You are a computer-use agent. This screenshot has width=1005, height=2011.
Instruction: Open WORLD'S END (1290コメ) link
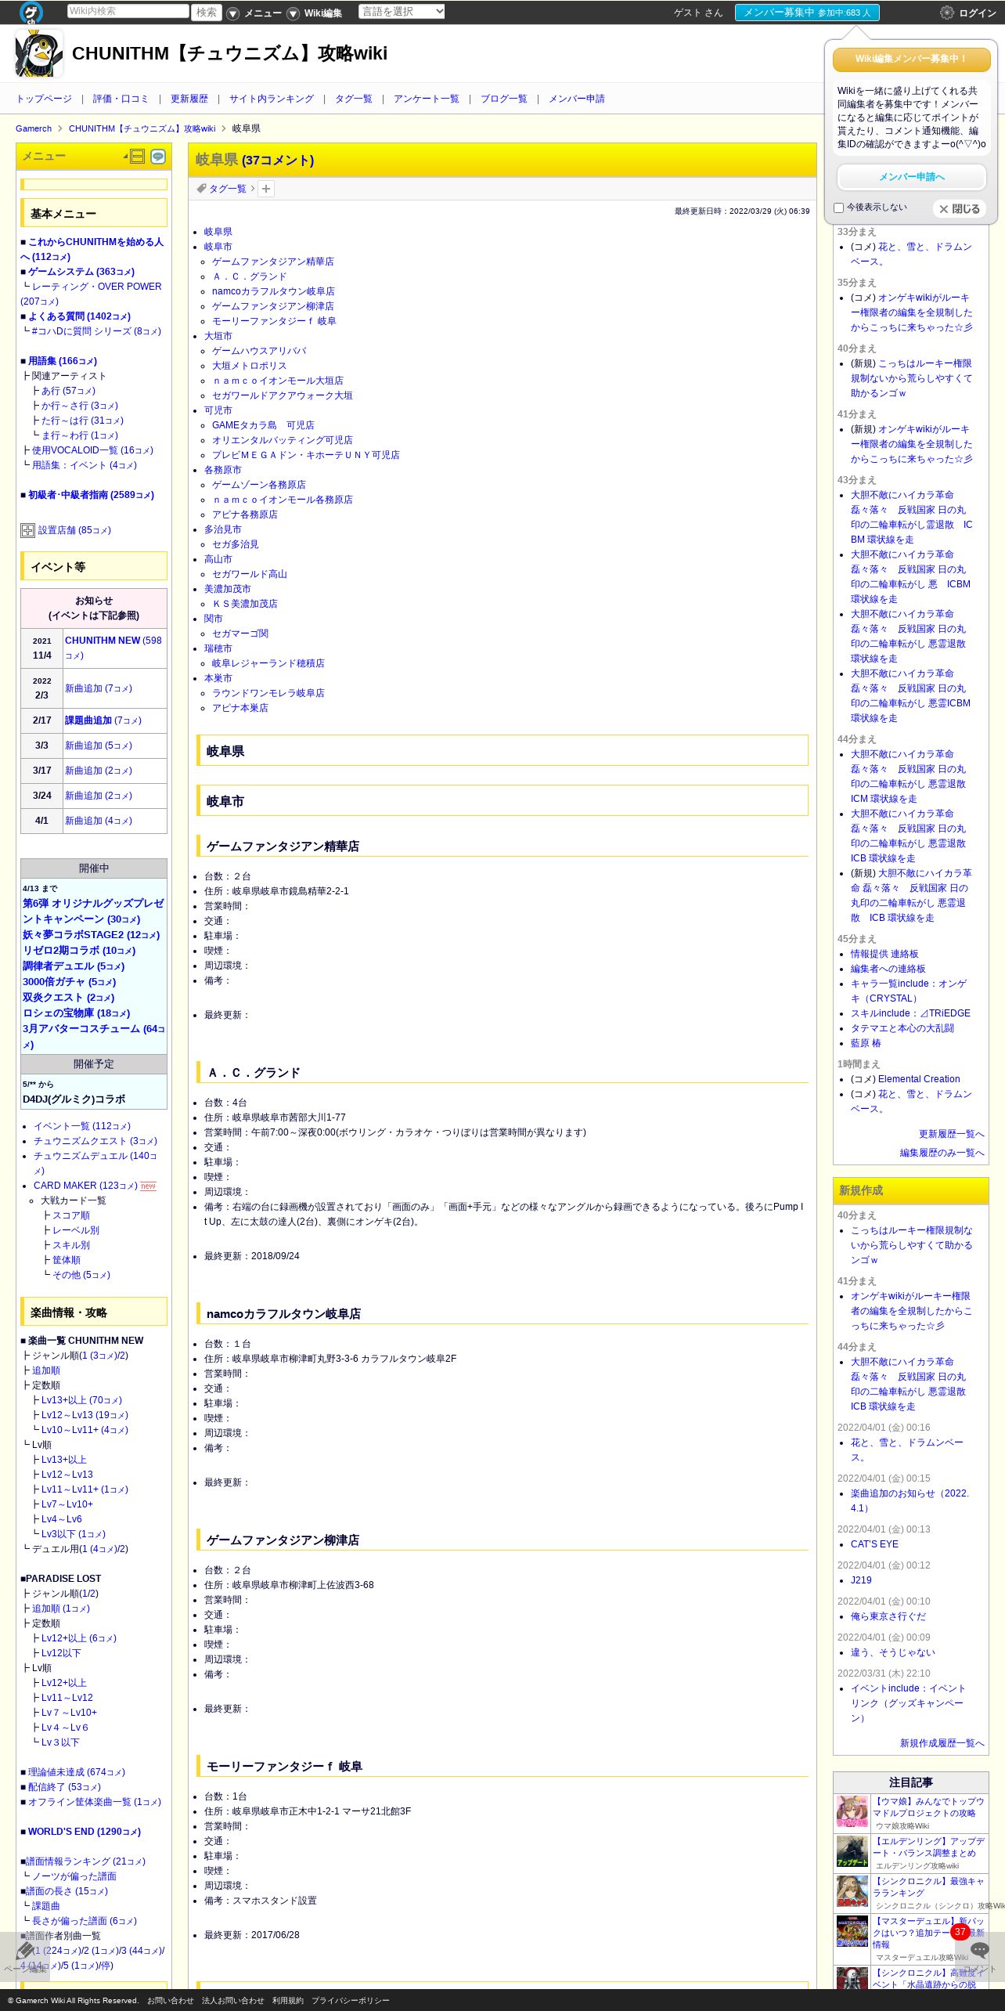tap(85, 1832)
